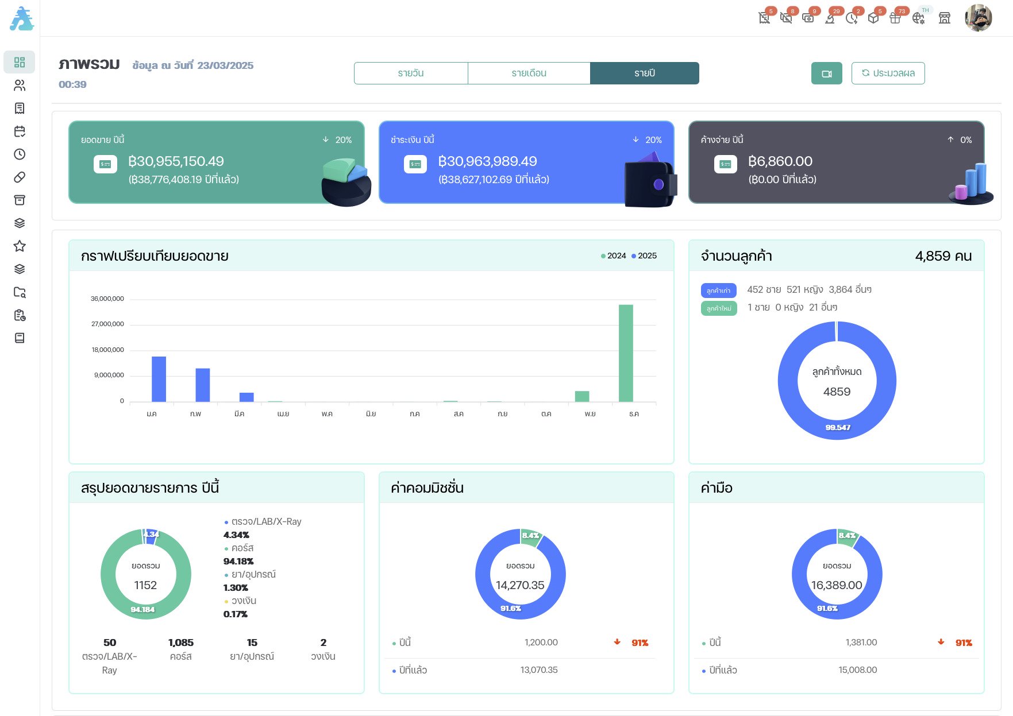This screenshot has height=716, width=1013.
Task: Switch to the รายเดือน monthly tab
Action: 529,73
